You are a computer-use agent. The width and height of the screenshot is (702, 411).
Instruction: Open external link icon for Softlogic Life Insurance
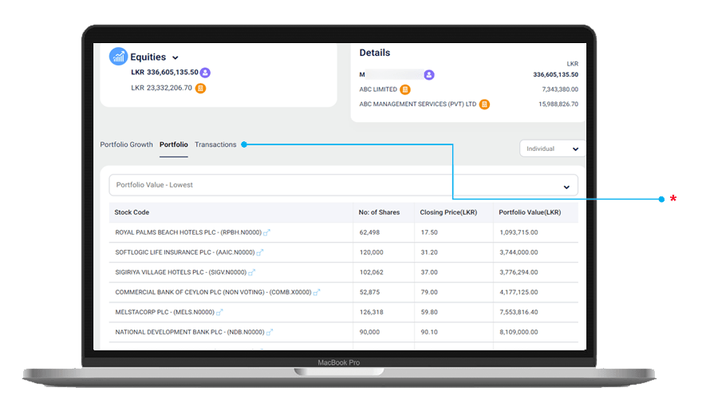click(x=260, y=252)
